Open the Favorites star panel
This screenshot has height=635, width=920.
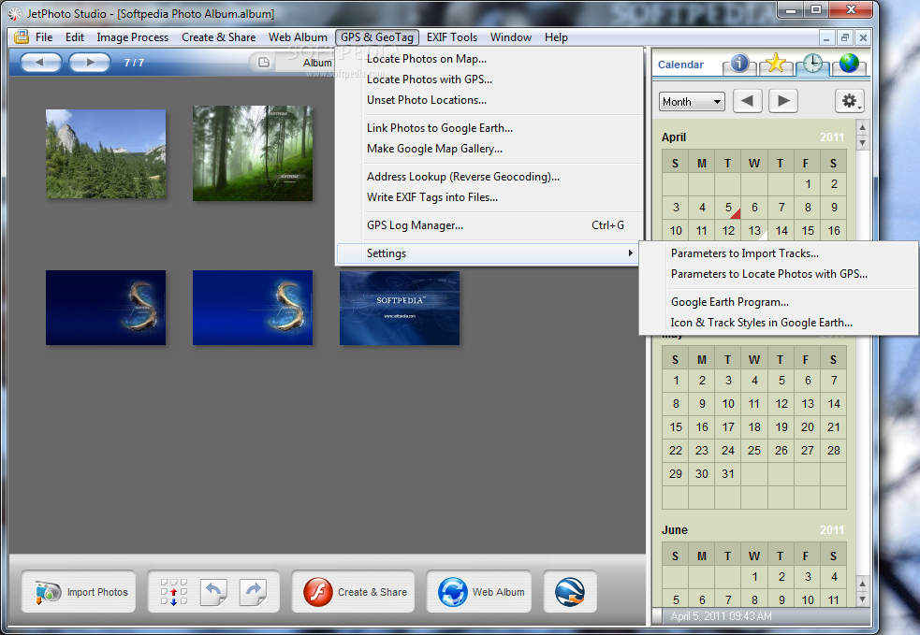pos(776,64)
